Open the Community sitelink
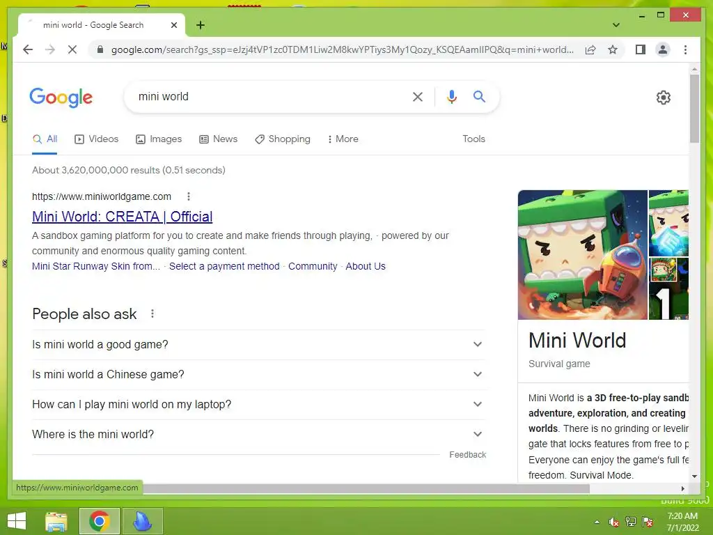 coord(313,267)
